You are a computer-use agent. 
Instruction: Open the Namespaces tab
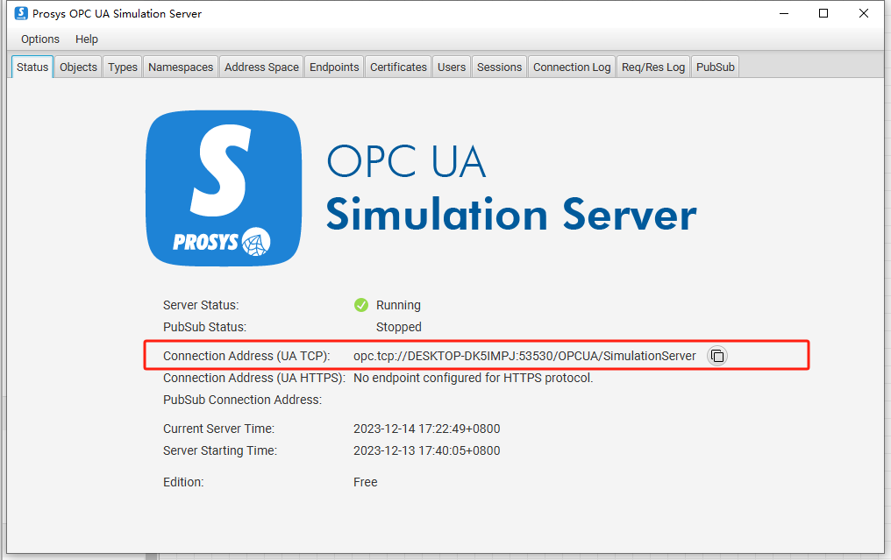click(x=181, y=67)
